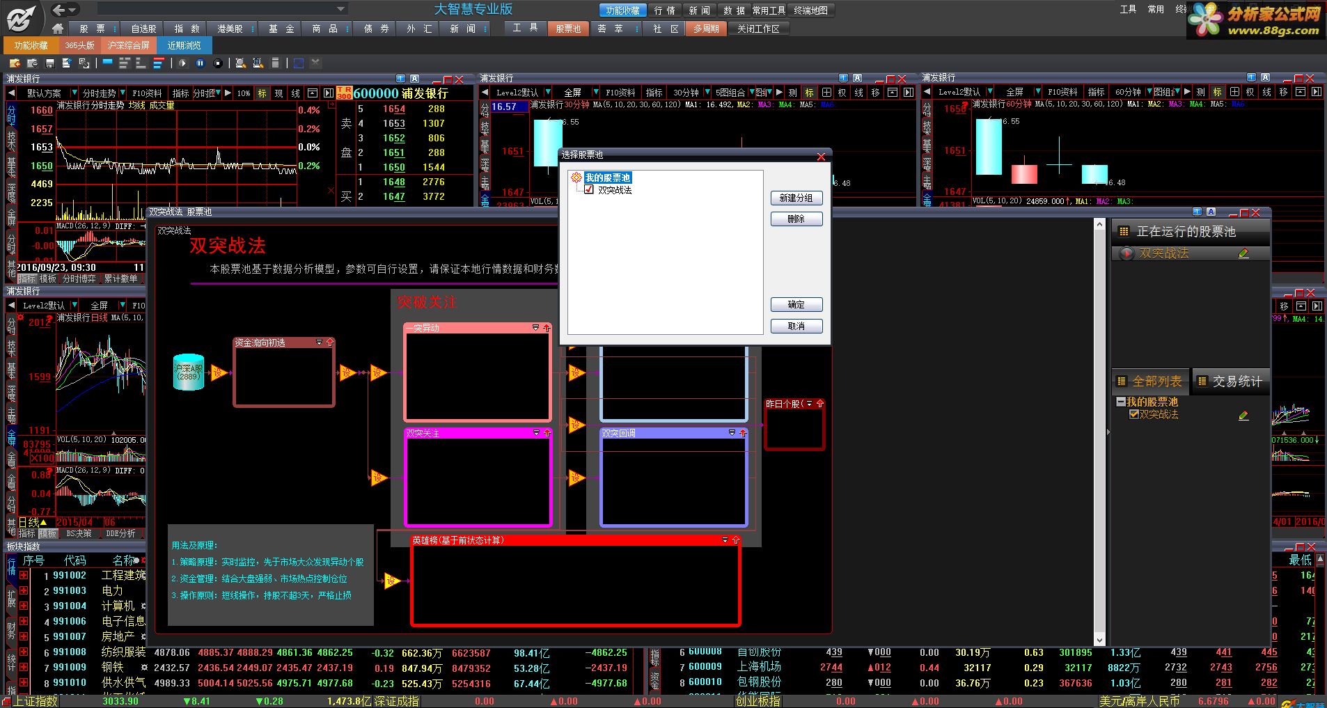Click the 移 icon in 60分钟 chart toolbar

click(1284, 92)
